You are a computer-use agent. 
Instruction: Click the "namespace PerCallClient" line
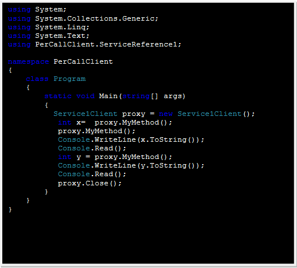click(60, 61)
